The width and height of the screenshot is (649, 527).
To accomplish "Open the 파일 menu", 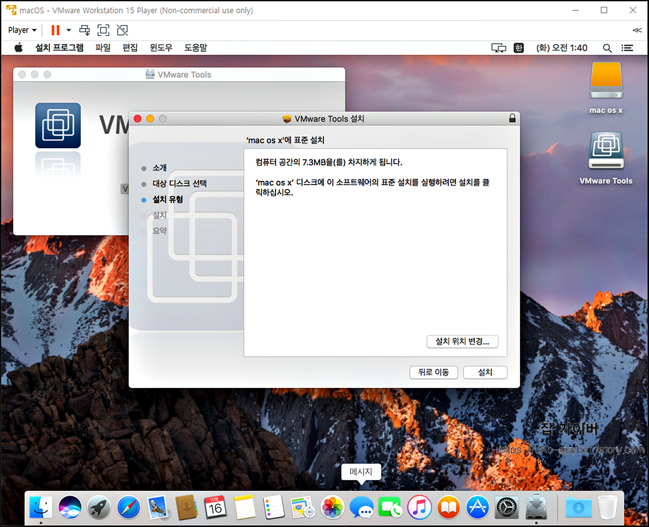I will click(x=103, y=48).
